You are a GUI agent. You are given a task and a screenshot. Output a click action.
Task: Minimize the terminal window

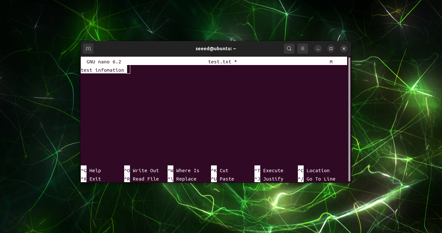pyautogui.click(x=318, y=49)
